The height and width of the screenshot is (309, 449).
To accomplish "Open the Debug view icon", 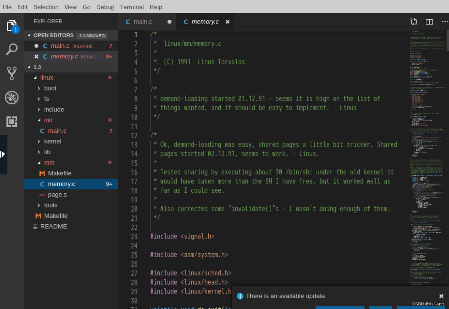I will coord(12,97).
